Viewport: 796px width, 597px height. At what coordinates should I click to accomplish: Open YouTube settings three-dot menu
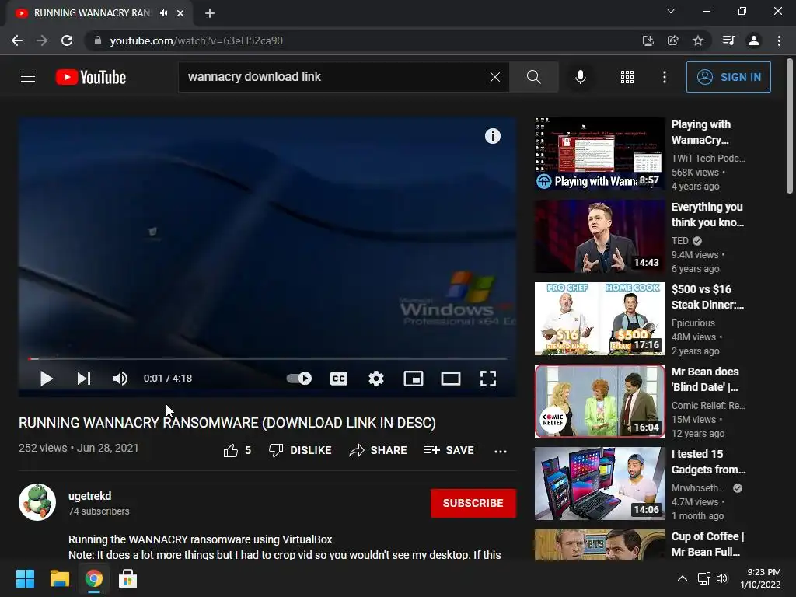coord(665,77)
